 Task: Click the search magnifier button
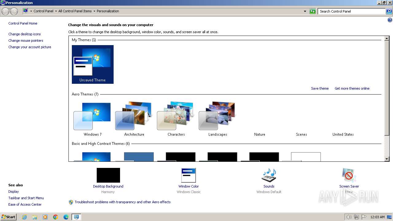389,11
